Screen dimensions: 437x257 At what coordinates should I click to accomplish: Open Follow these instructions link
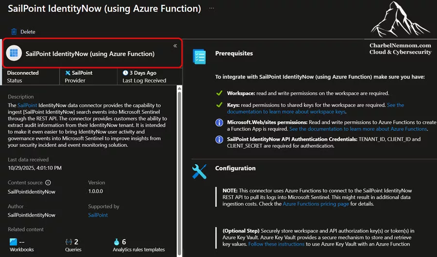tap(276, 244)
